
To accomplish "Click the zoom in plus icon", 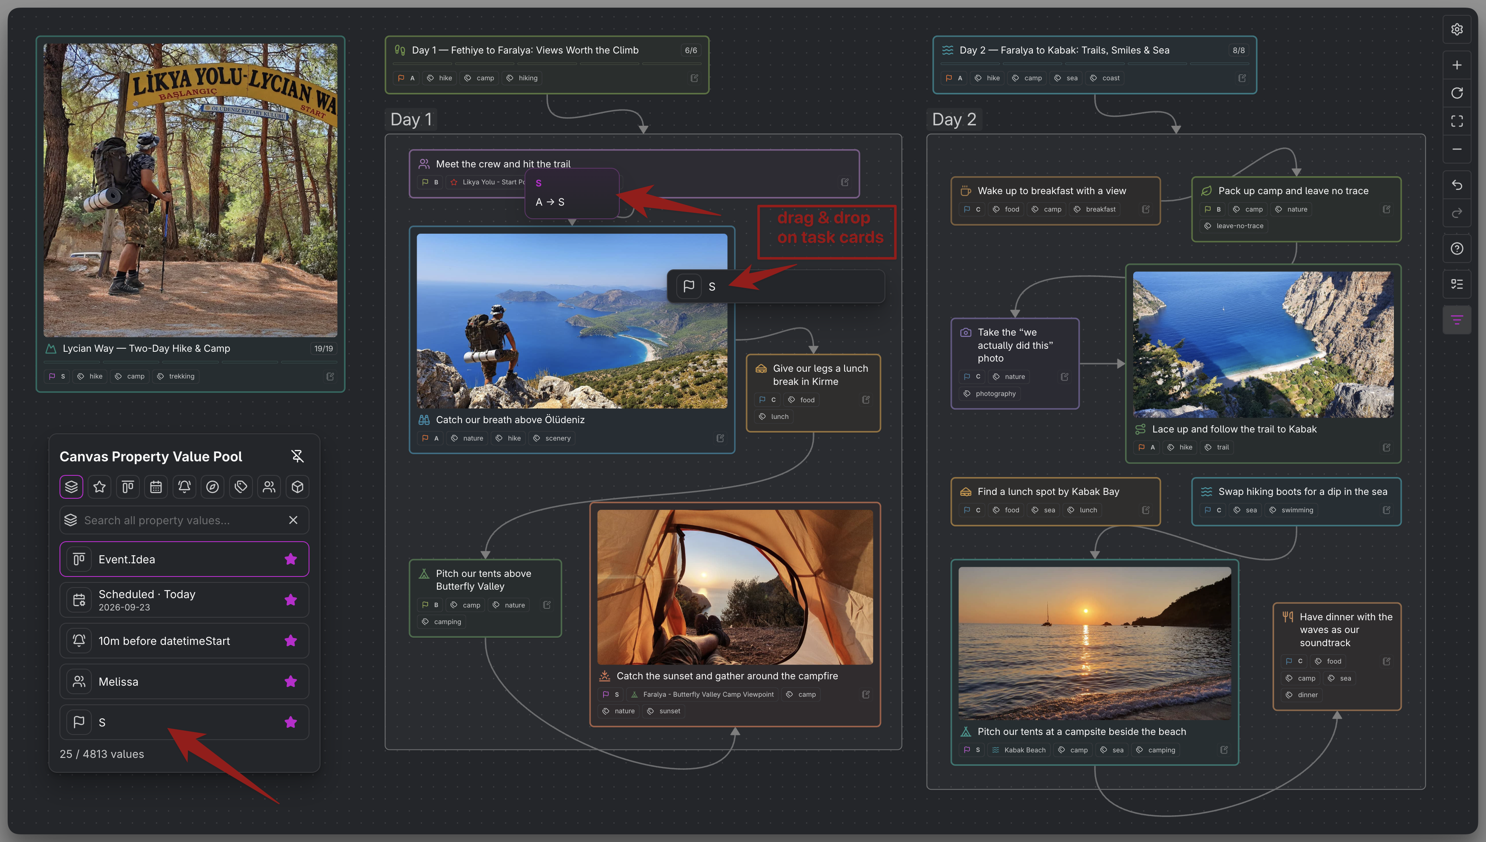I will [x=1457, y=65].
